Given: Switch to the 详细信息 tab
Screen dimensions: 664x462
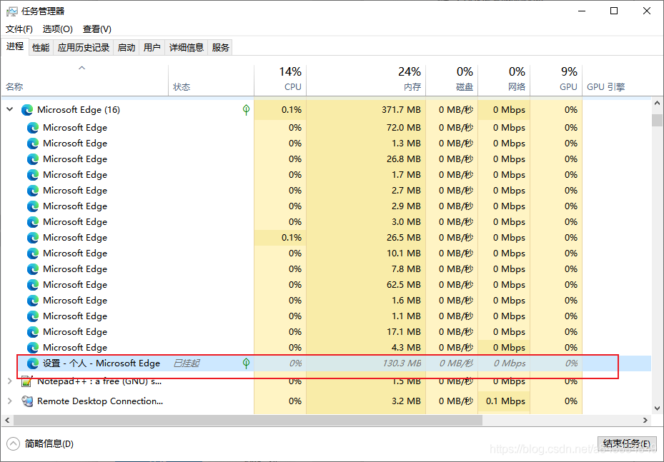Looking at the screenshot, I should (x=187, y=48).
